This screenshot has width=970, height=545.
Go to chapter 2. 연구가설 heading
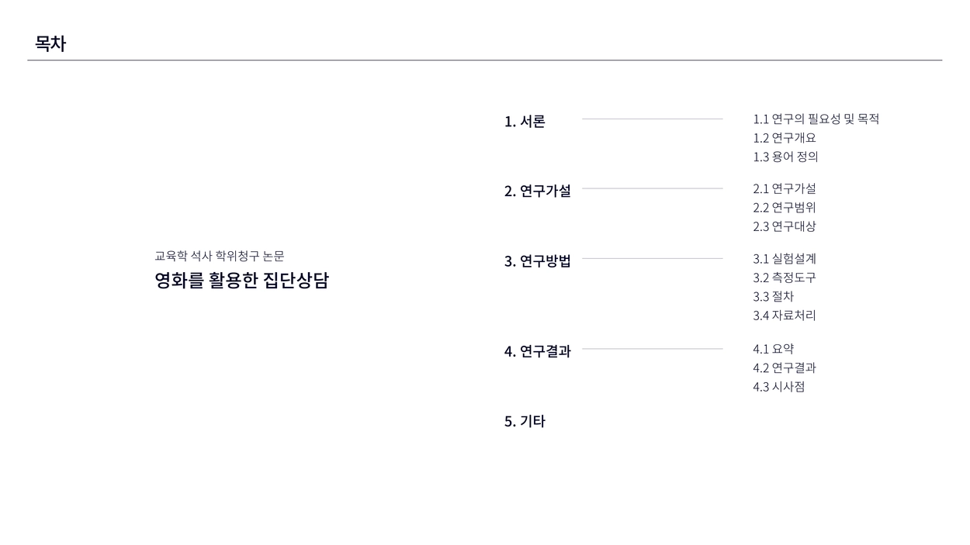point(537,191)
